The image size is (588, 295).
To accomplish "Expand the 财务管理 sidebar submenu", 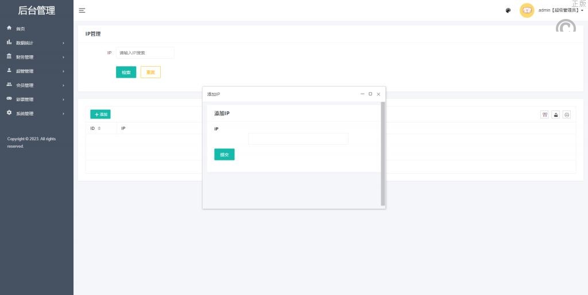I will [36, 57].
